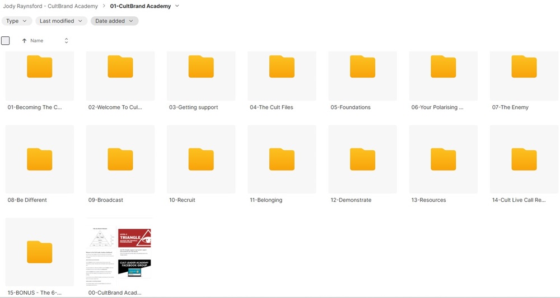Viewport: 560px width, 298px height.
Task: Expand the 01-CultBrand Academy breadcrumb menu
Action: [x=178, y=6]
